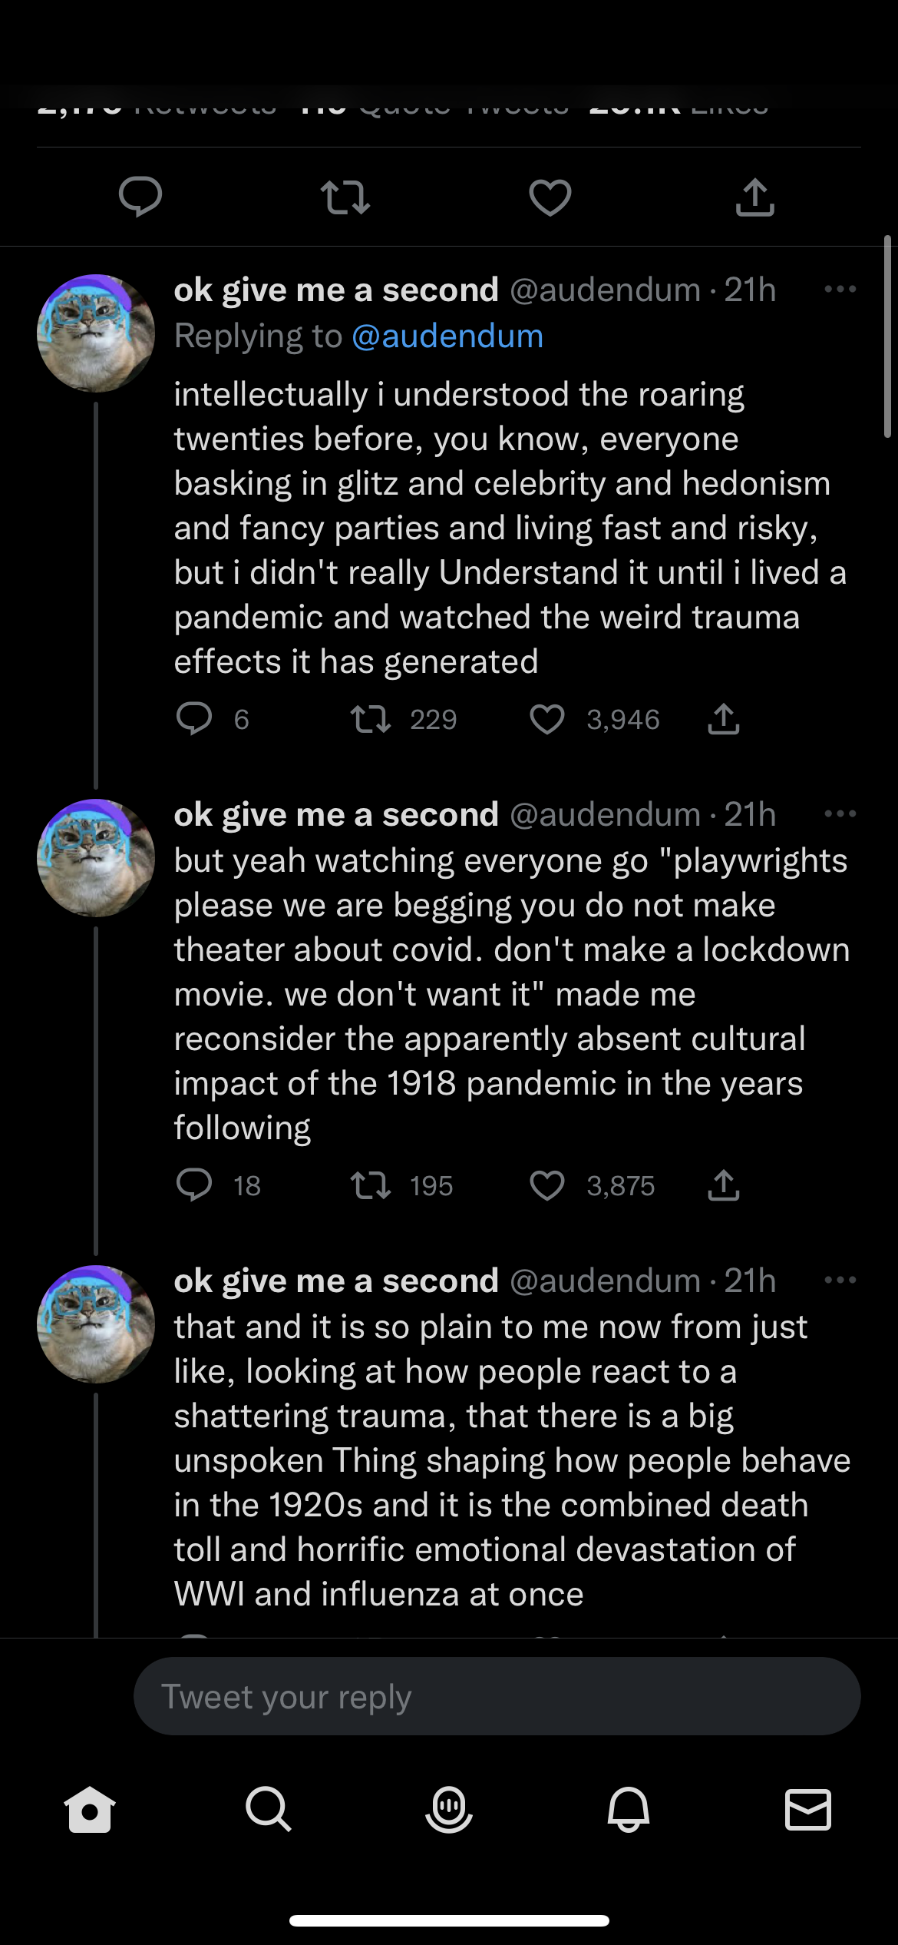Open more options on playwrights tweet
The height and width of the screenshot is (1945, 898).
coord(840,814)
